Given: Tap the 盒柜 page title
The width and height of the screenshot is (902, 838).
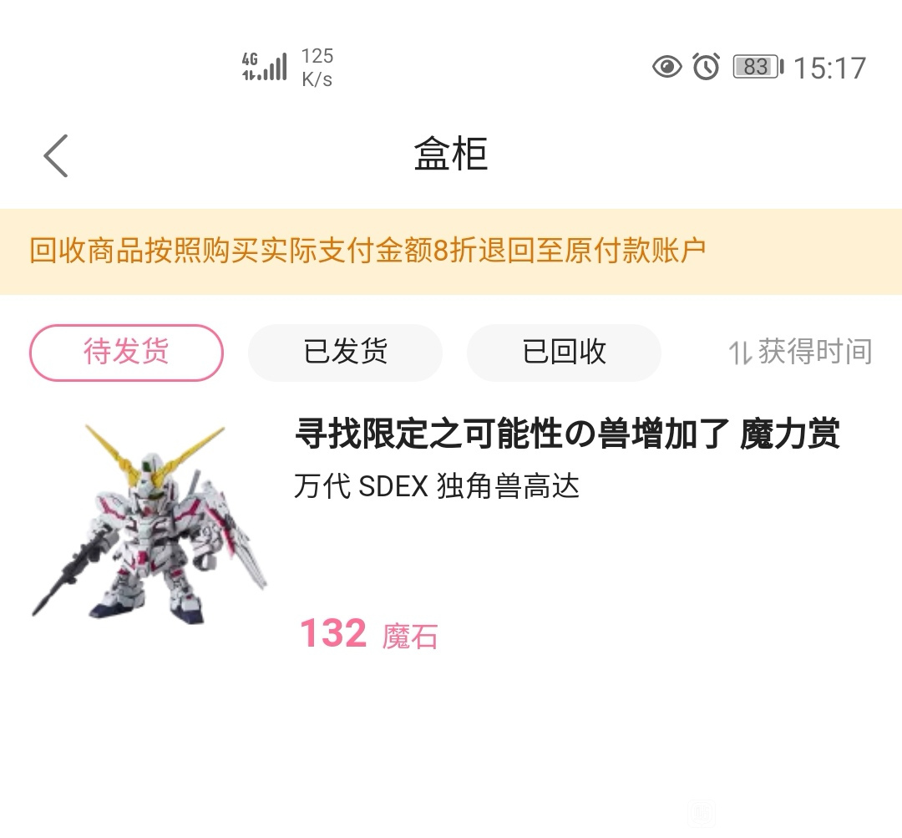Looking at the screenshot, I should click(x=451, y=155).
